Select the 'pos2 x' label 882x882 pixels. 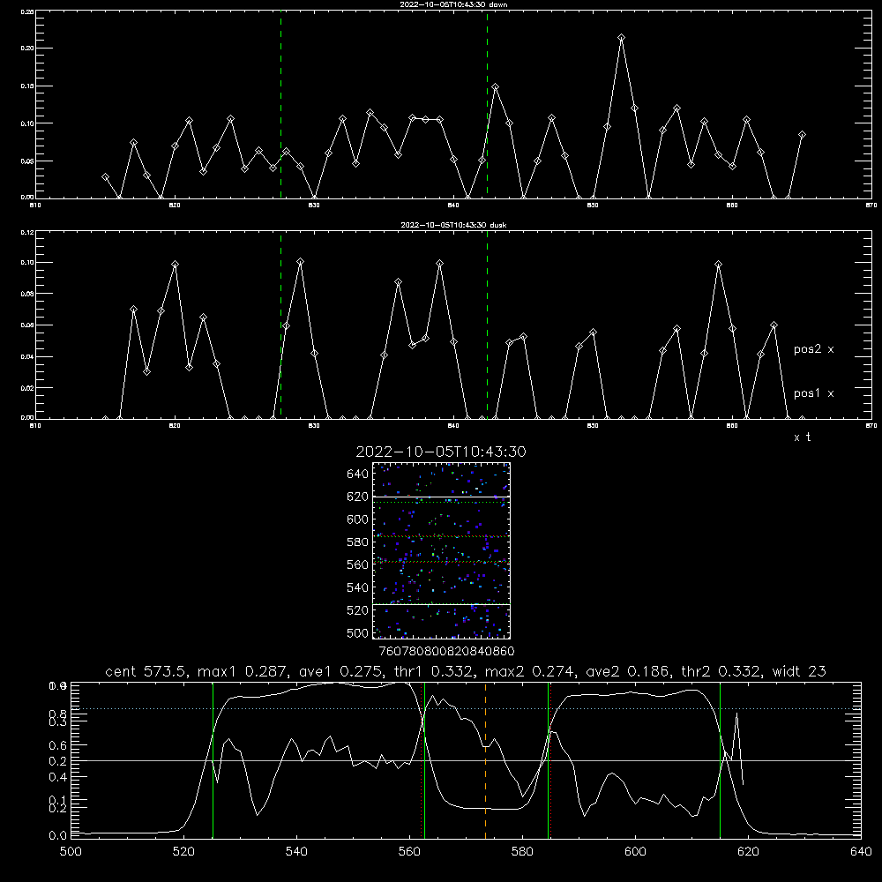[813, 349]
